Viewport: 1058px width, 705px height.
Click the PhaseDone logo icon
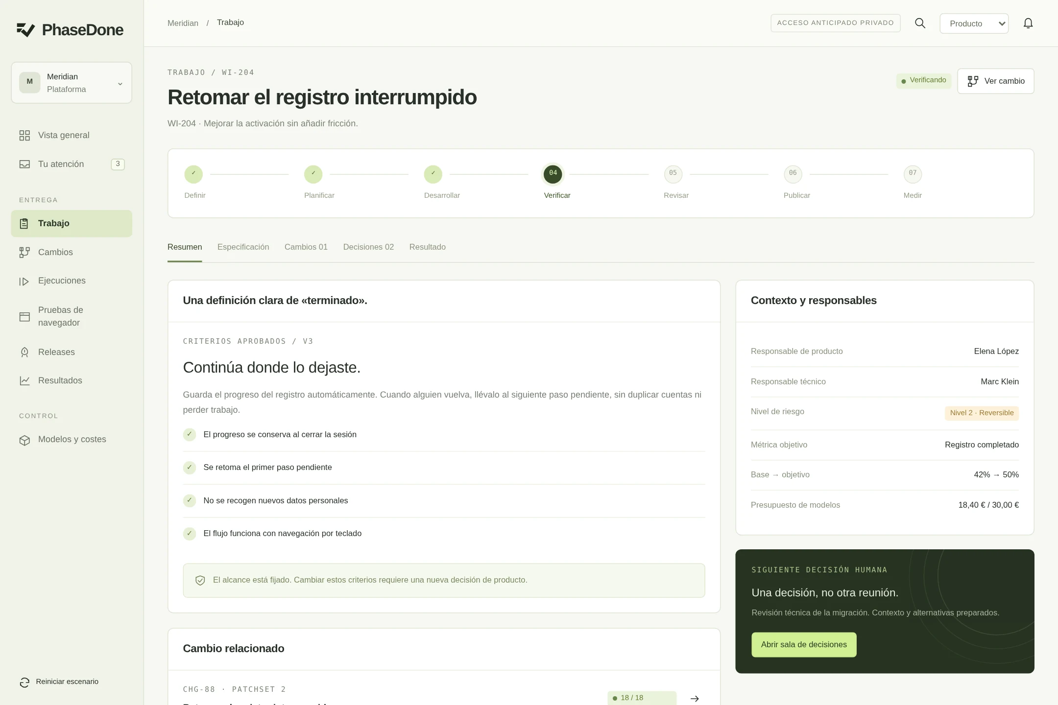click(25, 30)
